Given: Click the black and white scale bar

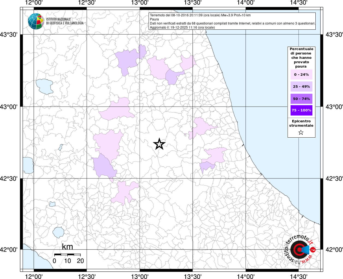Looking at the screenshot, I should [67, 254].
